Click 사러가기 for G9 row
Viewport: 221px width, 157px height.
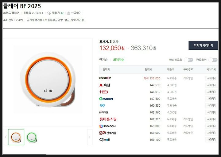coord(212,105)
